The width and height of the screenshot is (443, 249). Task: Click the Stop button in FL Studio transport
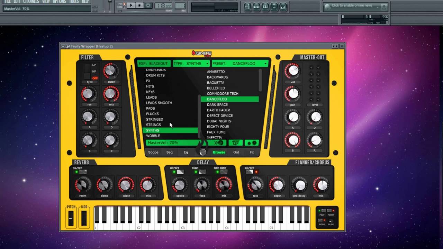point(139,5)
